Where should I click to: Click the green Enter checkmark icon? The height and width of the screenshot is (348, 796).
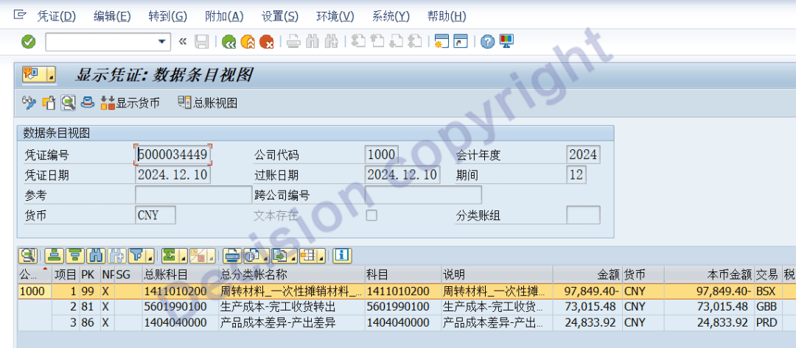[28, 42]
